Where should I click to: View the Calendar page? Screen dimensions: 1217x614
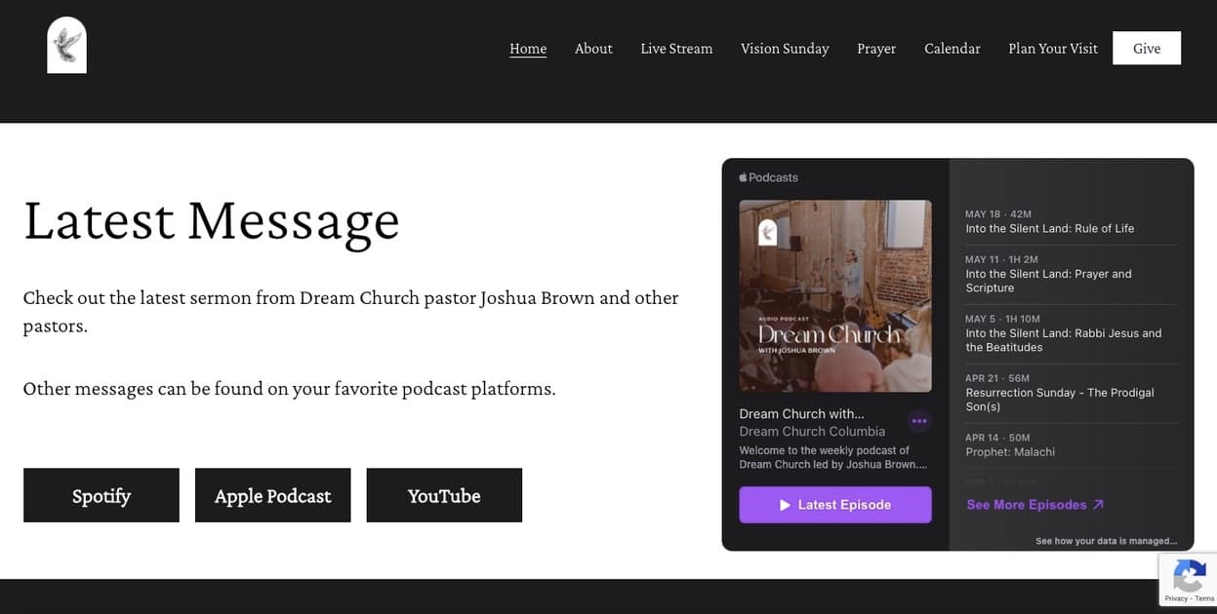click(953, 49)
